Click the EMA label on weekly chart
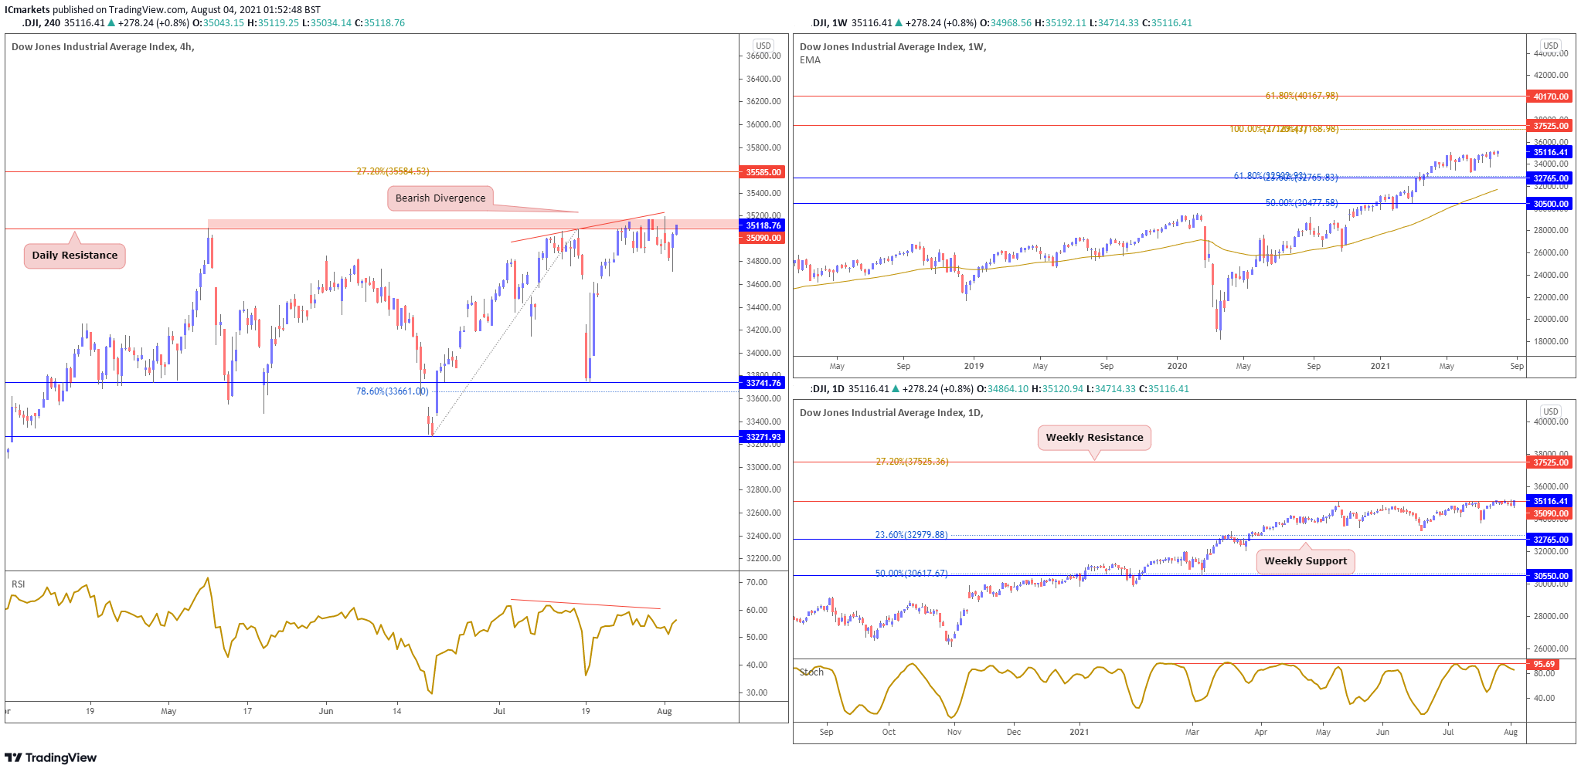Screen dimensions: 1581x772 coord(810,60)
